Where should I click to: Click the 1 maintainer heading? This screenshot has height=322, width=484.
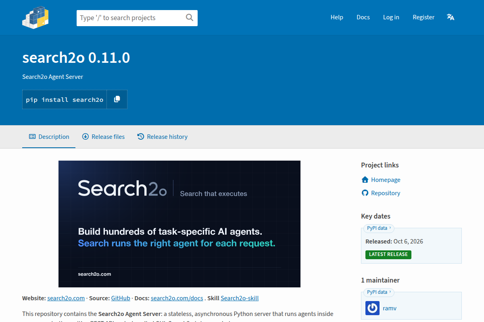click(380, 280)
